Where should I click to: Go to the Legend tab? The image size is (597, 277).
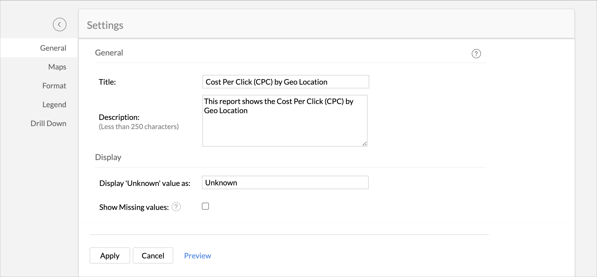click(x=54, y=105)
